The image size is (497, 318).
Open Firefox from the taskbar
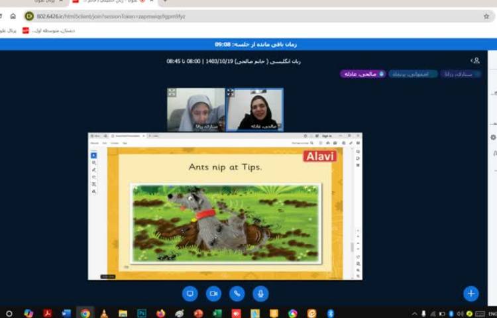161,313
